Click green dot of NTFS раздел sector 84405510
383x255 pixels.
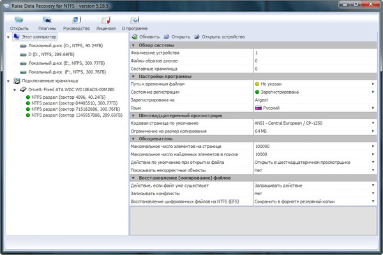tap(28, 103)
